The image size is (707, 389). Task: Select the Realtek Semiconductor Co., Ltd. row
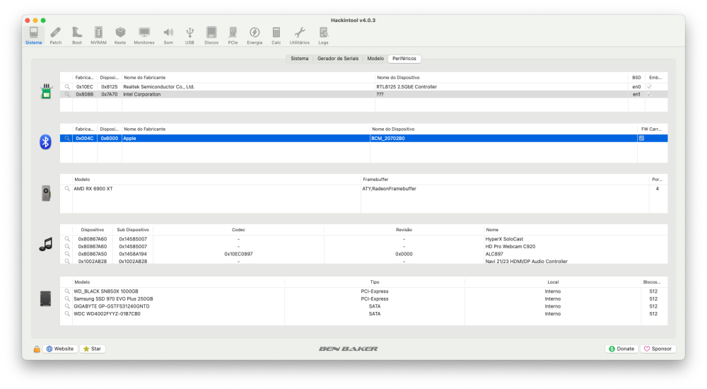(363, 87)
